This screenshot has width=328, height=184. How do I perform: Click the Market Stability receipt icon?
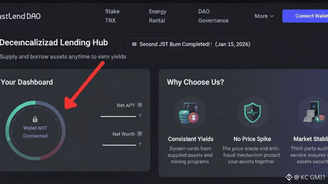click(x=313, y=113)
